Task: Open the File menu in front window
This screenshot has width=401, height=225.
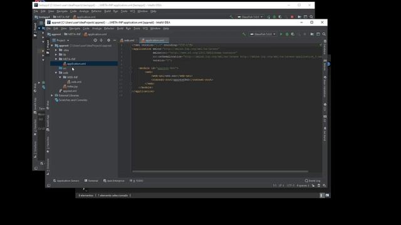Action: (x=48, y=29)
